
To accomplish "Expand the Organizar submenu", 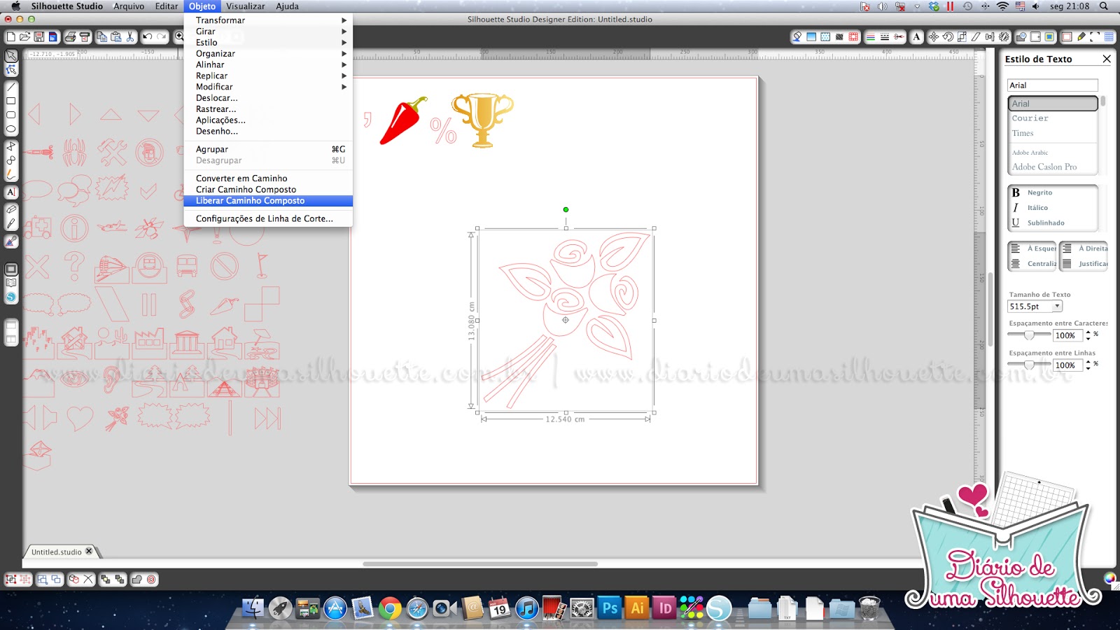I will click(x=268, y=54).
